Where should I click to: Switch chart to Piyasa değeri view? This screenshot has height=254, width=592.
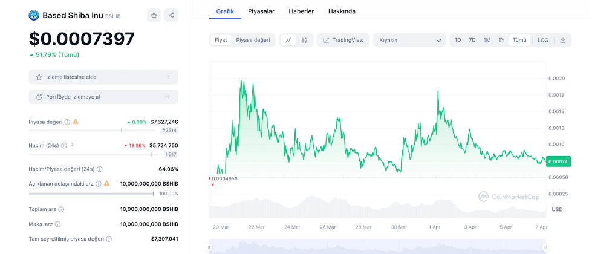(253, 41)
